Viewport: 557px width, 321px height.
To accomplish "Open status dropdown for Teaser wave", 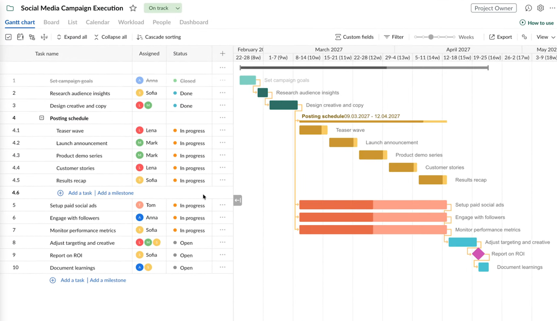I will [189, 130].
